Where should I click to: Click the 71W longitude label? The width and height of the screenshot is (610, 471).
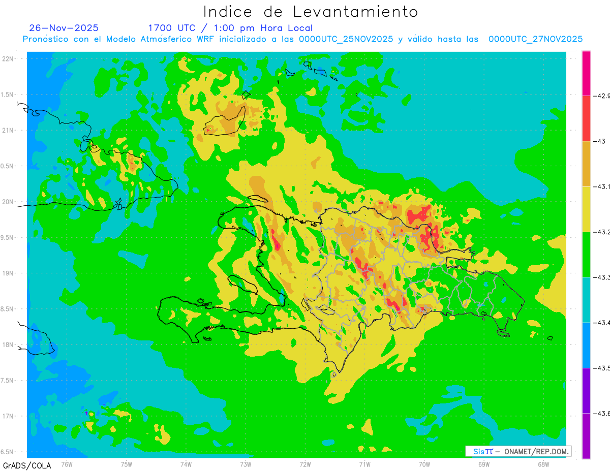(364, 464)
